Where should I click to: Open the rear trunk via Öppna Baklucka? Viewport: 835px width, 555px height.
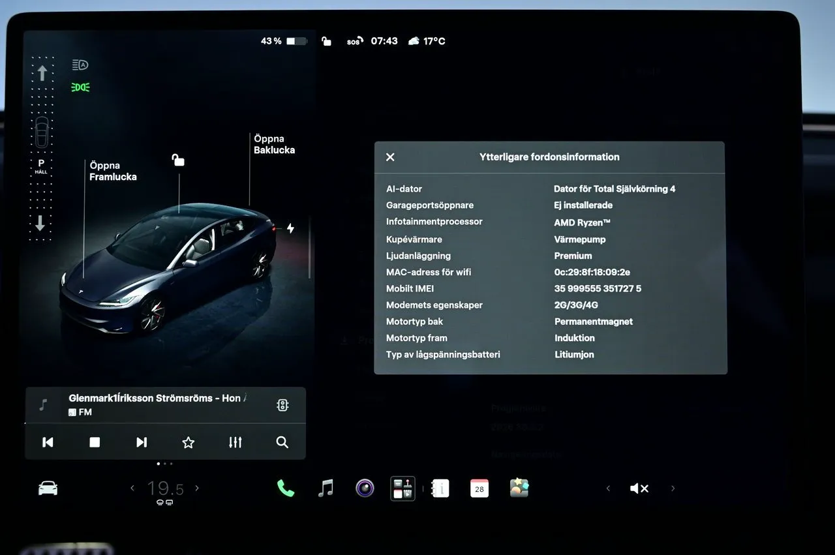tap(274, 144)
